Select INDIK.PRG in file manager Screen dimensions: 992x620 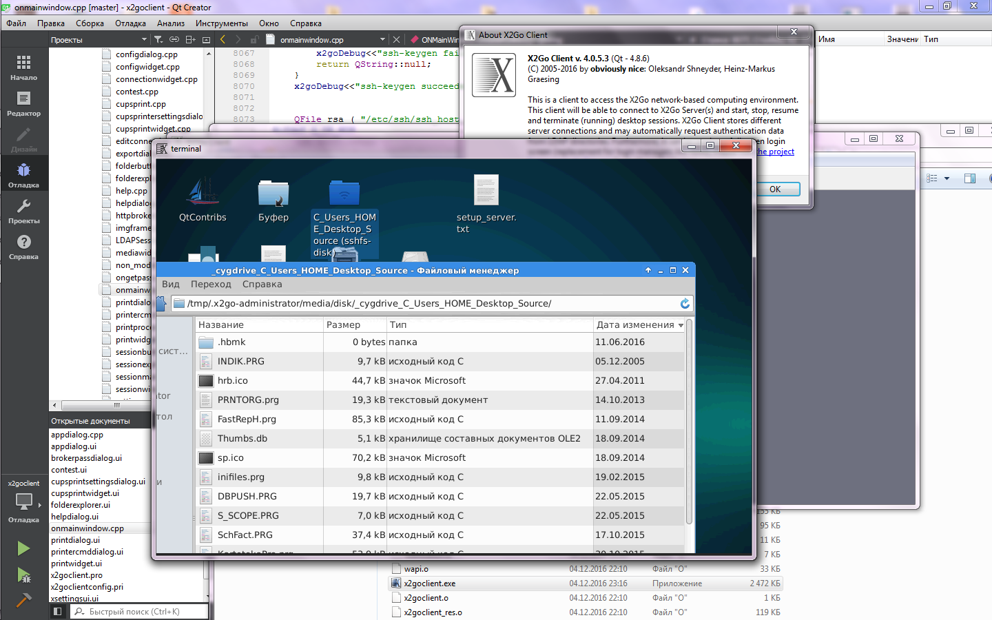[x=440, y=361]
